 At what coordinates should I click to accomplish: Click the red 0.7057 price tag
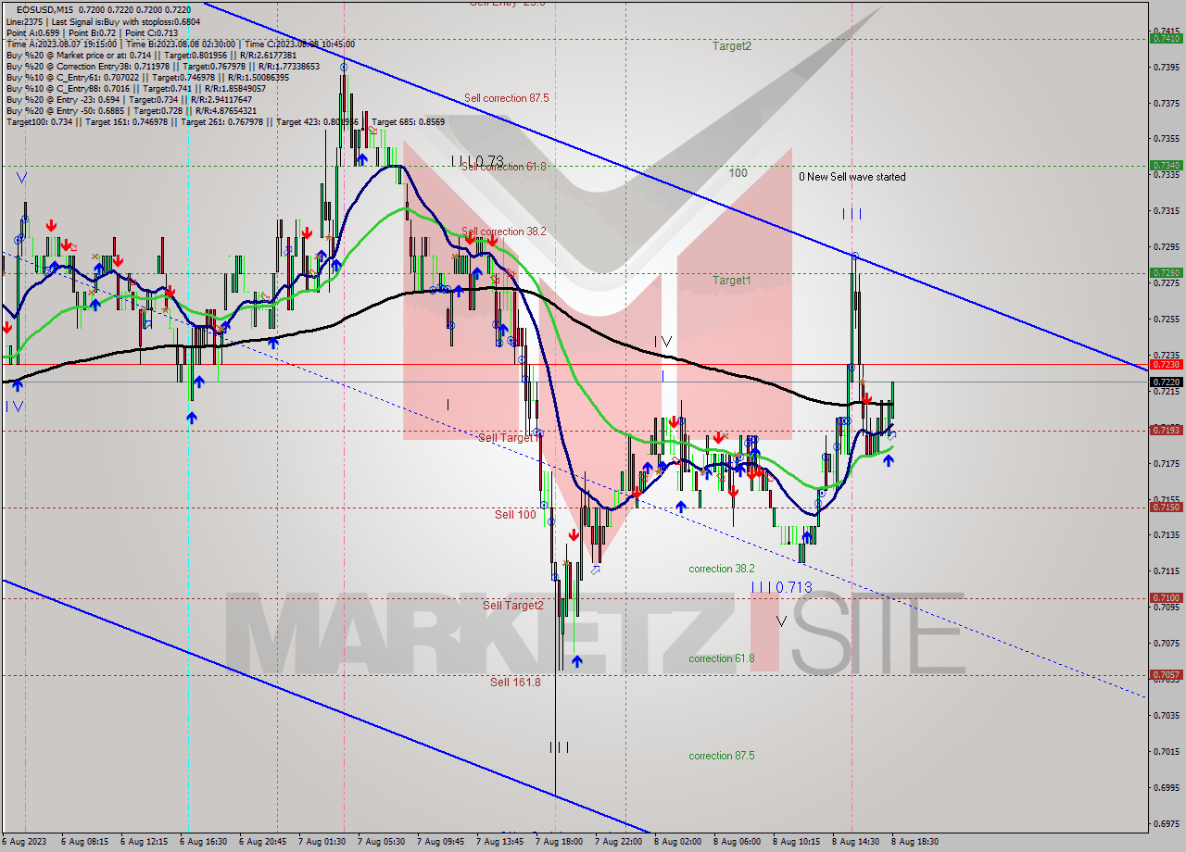1166,675
